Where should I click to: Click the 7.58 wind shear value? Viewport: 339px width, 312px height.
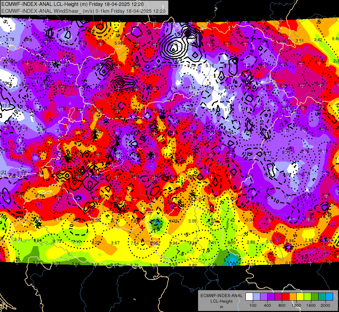210,88
